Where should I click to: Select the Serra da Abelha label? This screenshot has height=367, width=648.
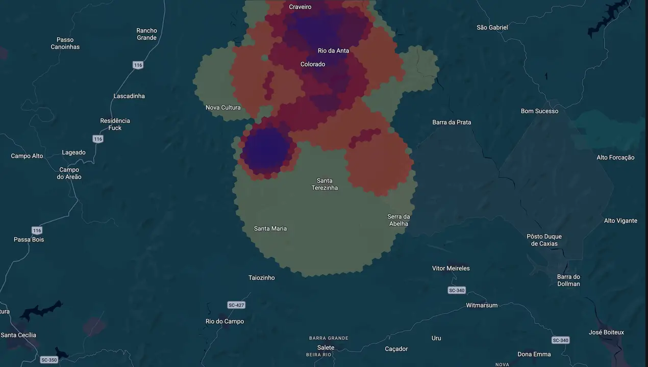point(398,220)
